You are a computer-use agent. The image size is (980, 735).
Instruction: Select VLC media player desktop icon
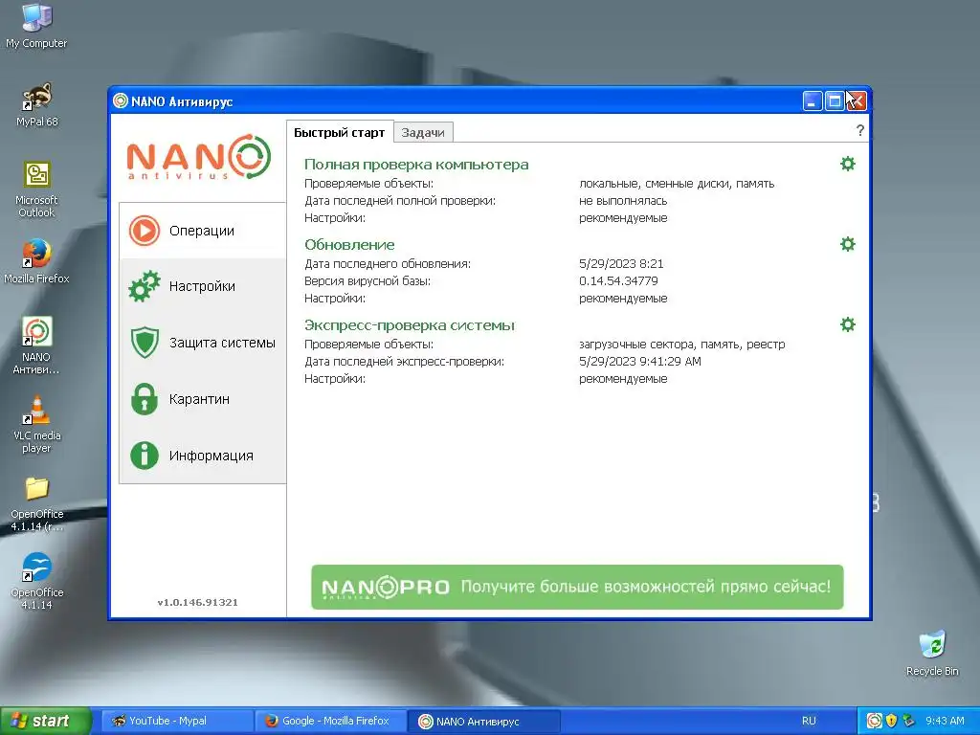(x=36, y=424)
